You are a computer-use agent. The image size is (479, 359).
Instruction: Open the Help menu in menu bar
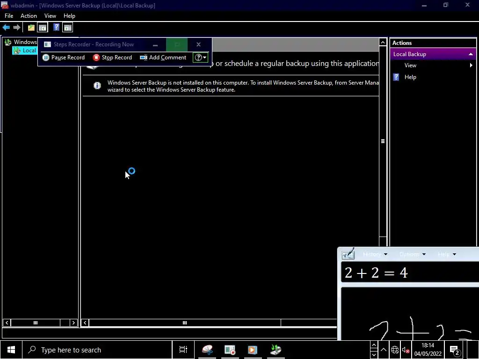69,16
